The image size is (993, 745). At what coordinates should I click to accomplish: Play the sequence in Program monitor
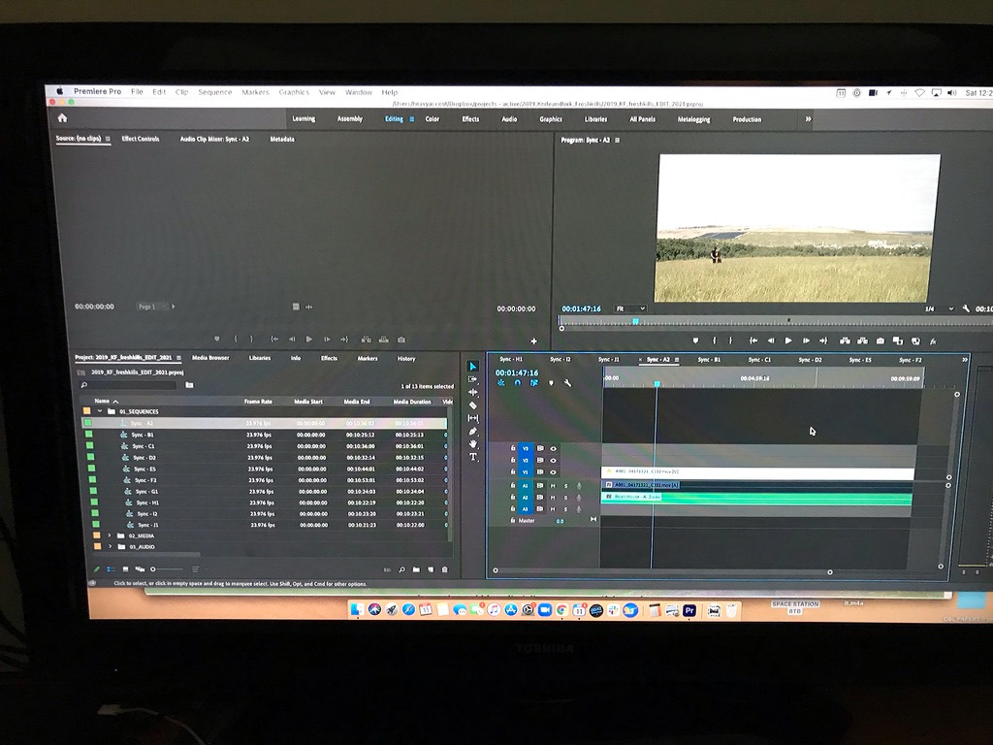click(x=788, y=340)
